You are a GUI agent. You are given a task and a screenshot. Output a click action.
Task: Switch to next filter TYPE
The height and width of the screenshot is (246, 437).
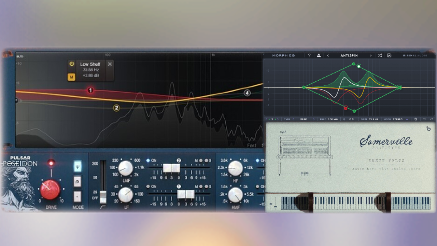click(314, 119)
